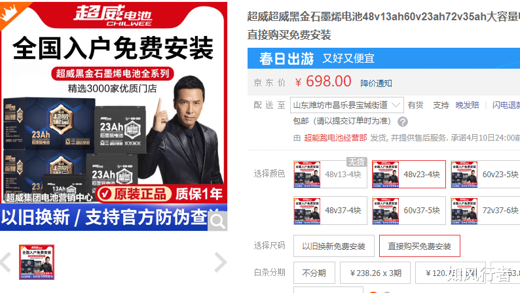Open the delivery address dropdown
Viewport: 520px width, 293px height.
pos(347,105)
